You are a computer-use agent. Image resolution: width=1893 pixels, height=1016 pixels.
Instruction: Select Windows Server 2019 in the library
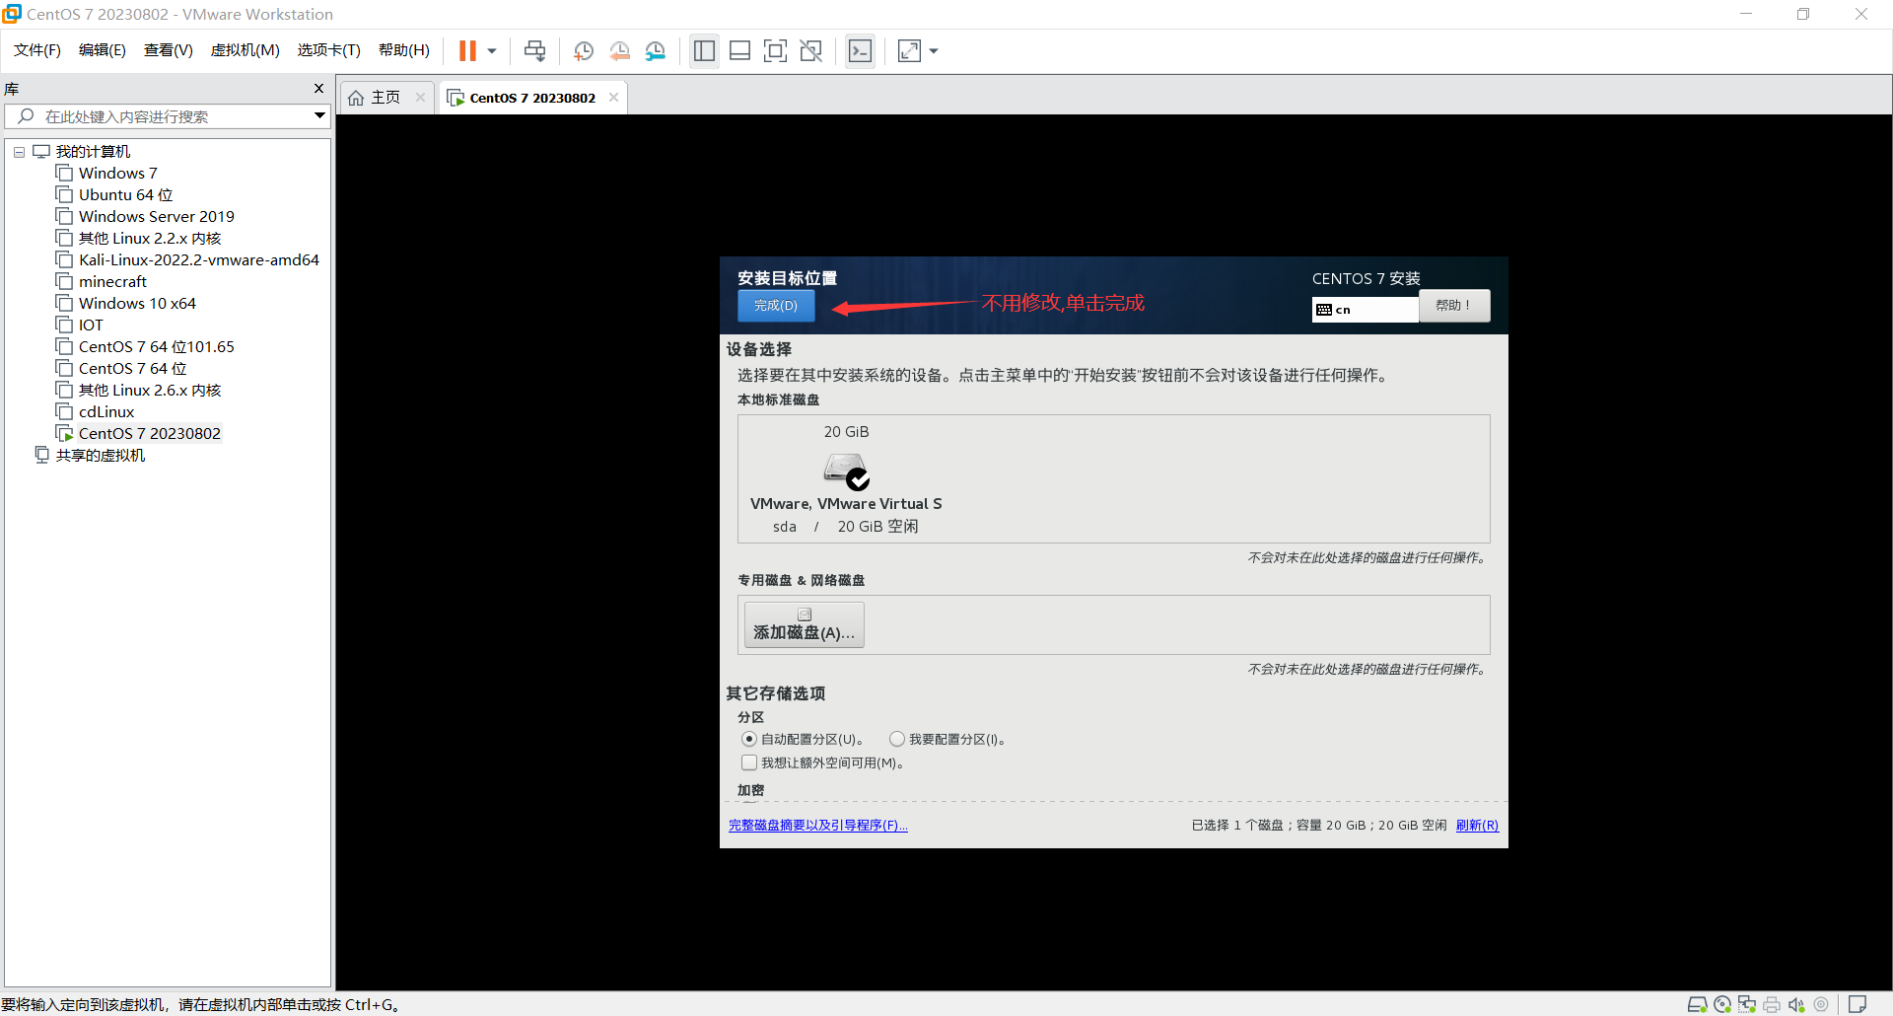pos(156,217)
